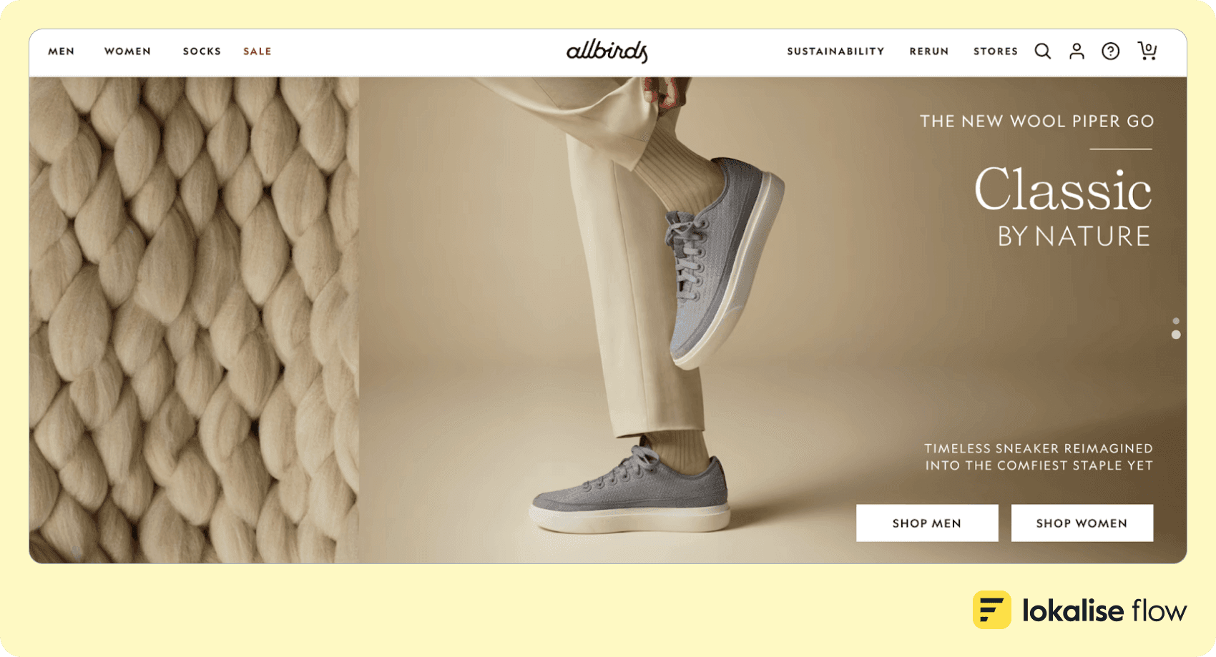
Task: Open the Socks menu
Action: tap(202, 51)
